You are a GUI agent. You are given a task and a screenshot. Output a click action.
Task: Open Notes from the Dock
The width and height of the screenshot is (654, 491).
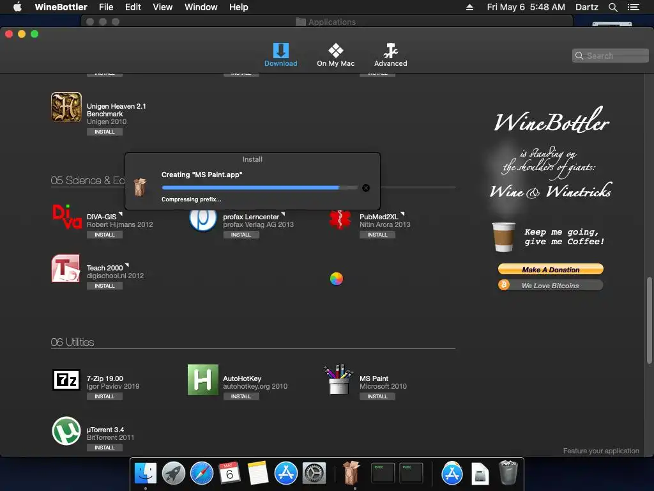pyautogui.click(x=258, y=473)
